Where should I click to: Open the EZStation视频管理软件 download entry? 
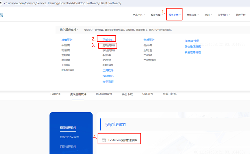tap(123, 140)
